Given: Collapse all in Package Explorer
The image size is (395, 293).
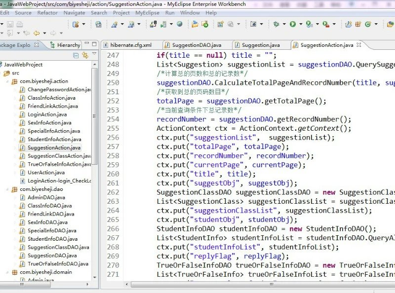Looking at the screenshot, I should click(x=76, y=55).
